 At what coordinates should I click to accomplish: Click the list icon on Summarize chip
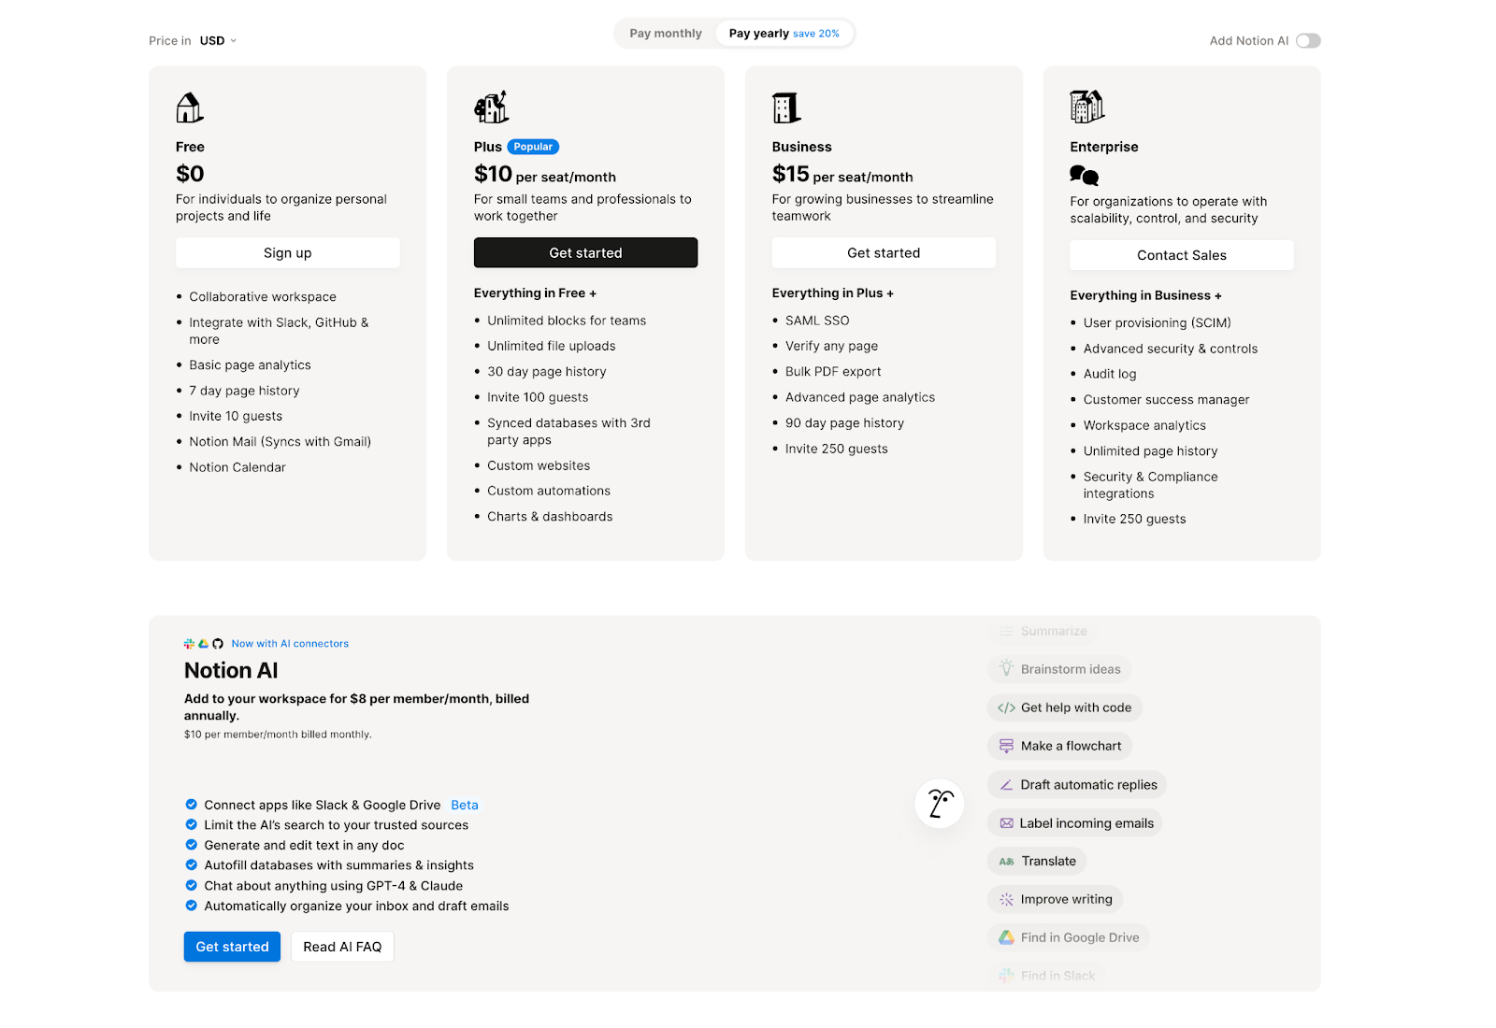click(x=1006, y=632)
